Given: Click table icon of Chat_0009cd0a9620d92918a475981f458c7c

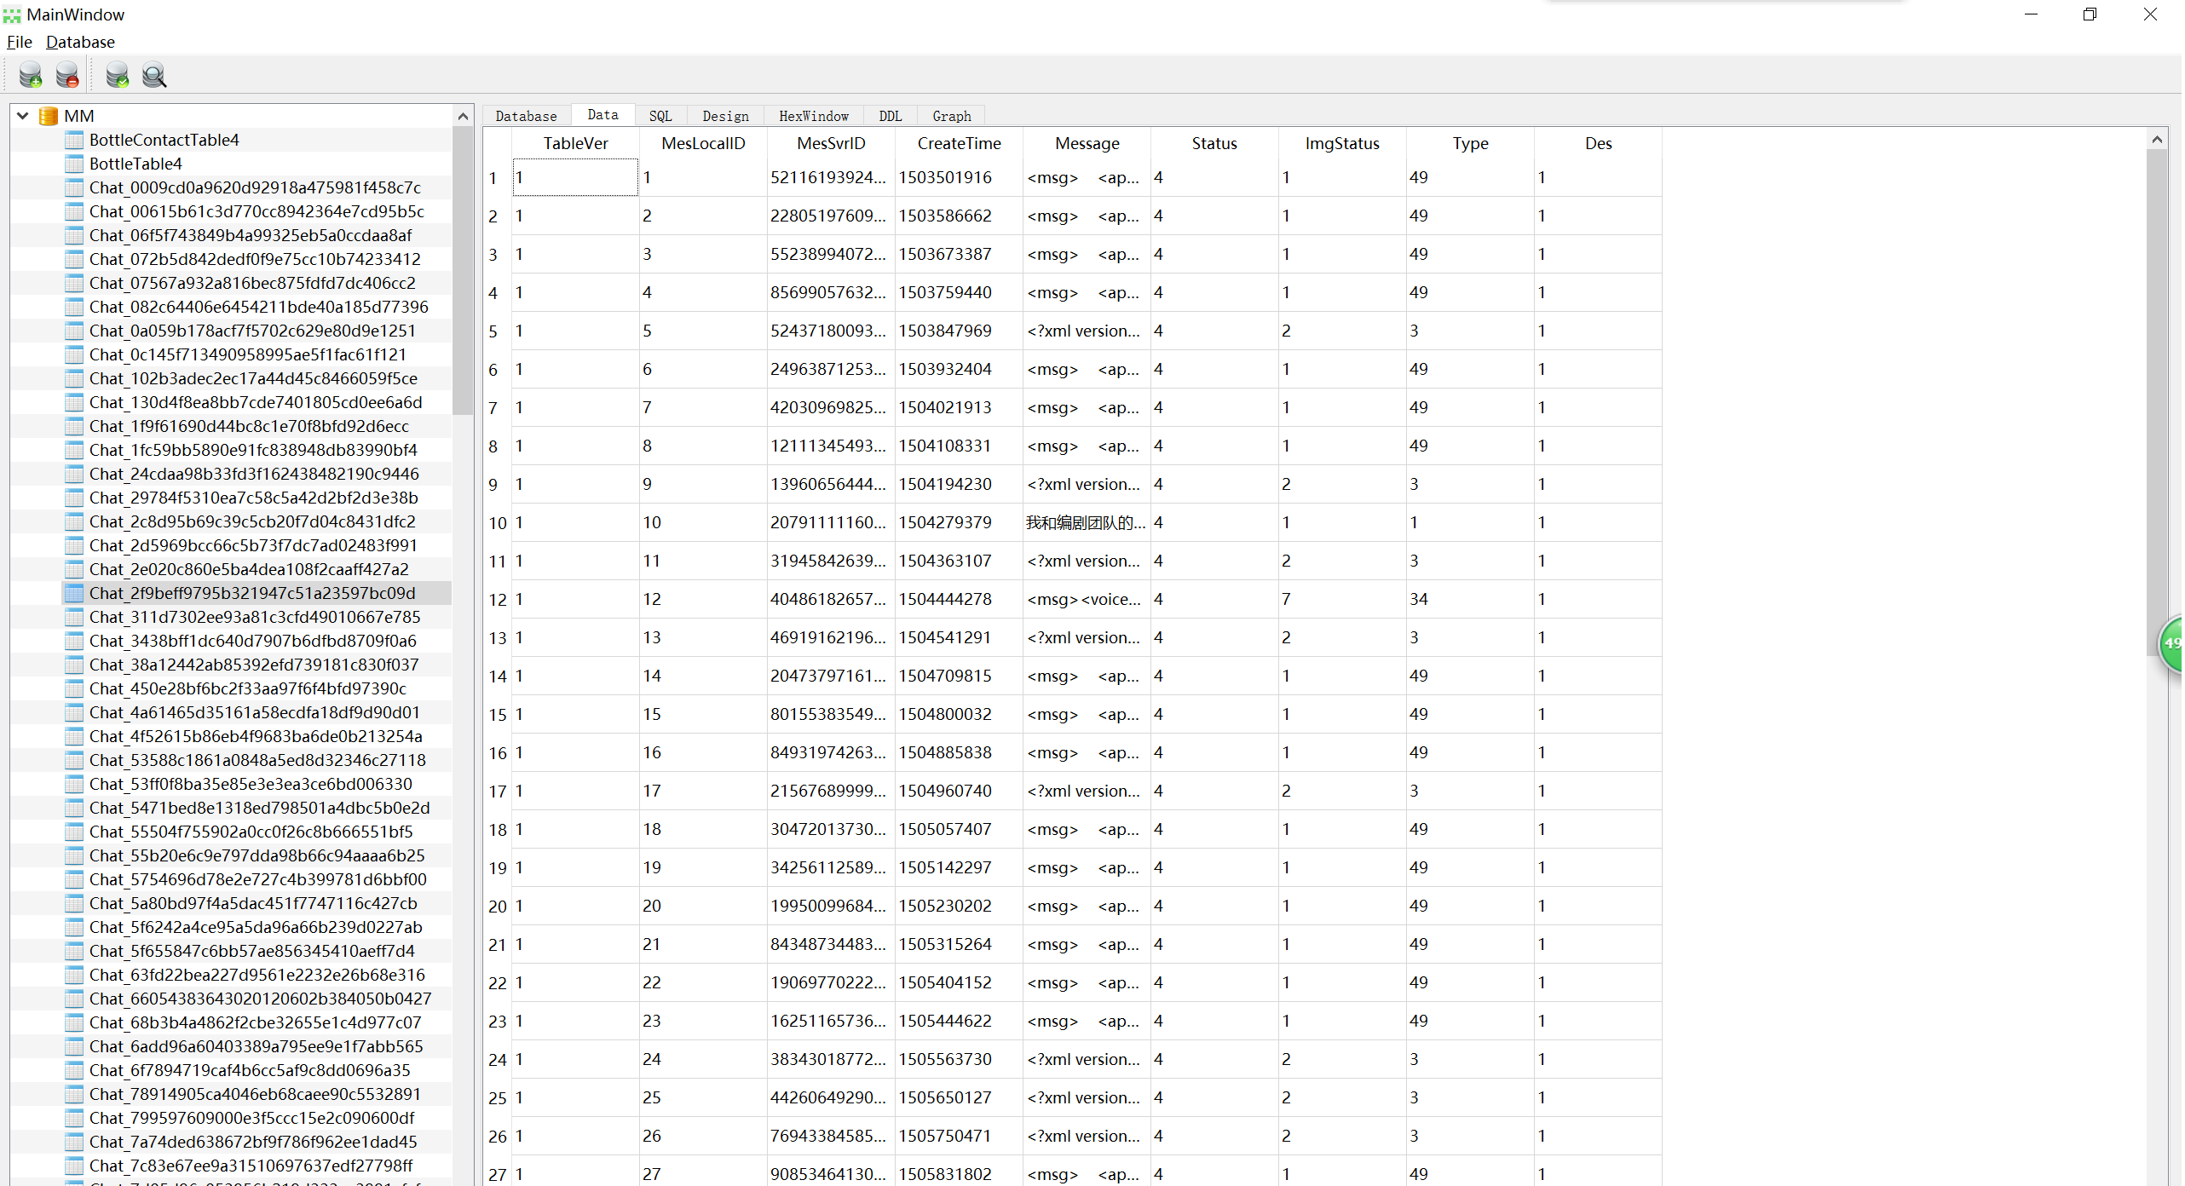Looking at the screenshot, I should (74, 187).
